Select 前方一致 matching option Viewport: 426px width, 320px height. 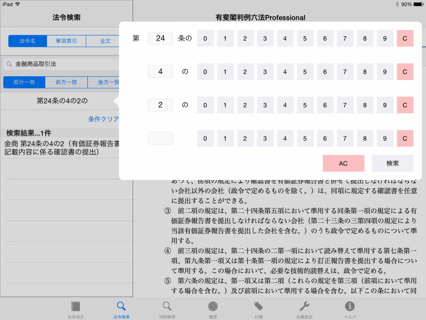click(x=66, y=82)
